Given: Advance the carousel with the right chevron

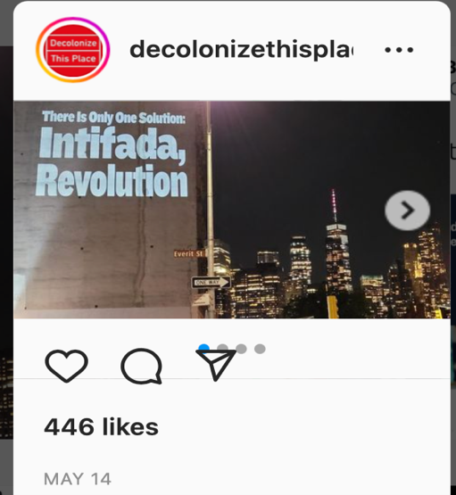Looking at the screenshot, I should [408, 210].
